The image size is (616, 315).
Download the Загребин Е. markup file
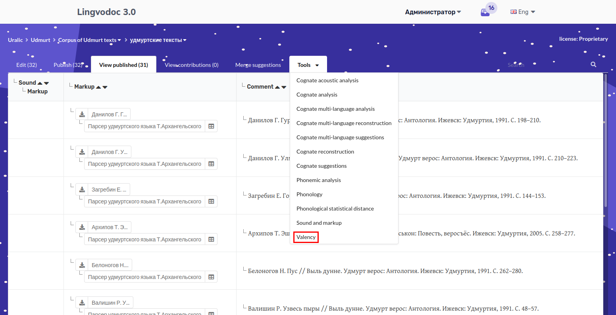[82, 190]
